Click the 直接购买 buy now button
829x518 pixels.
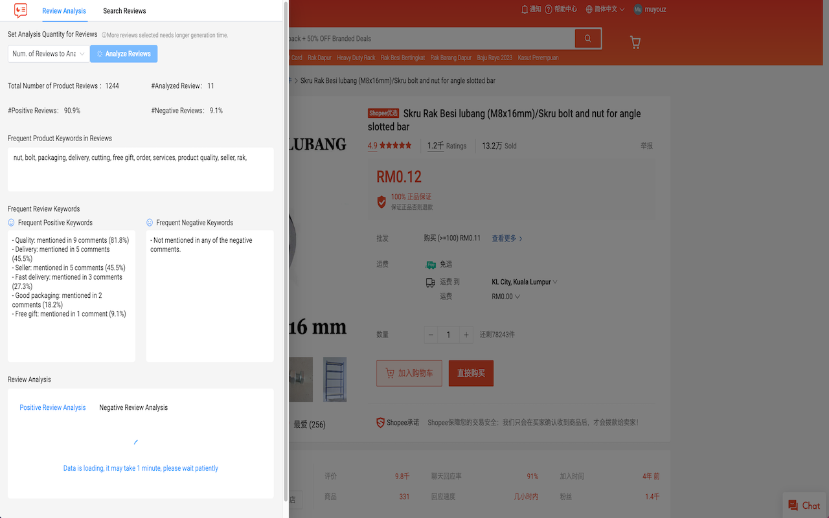point(471,374)
